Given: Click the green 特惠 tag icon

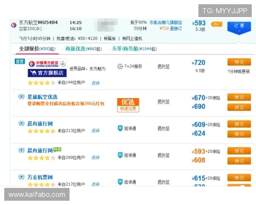Looking at the screenshot, I should (x=57, y=149).
